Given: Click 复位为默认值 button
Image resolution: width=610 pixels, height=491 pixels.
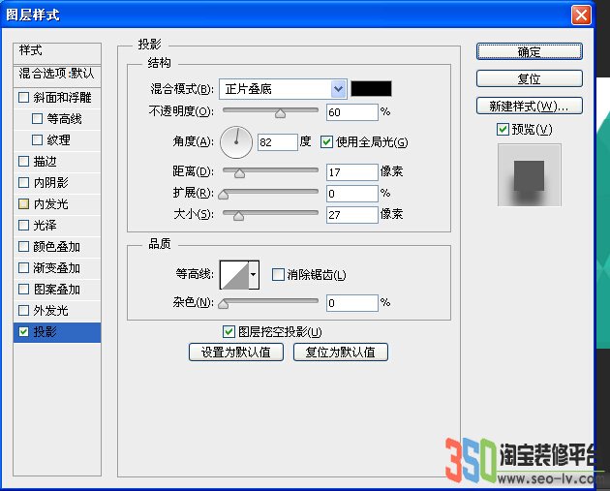Looking at the screenshot, I should pos(341,353).
